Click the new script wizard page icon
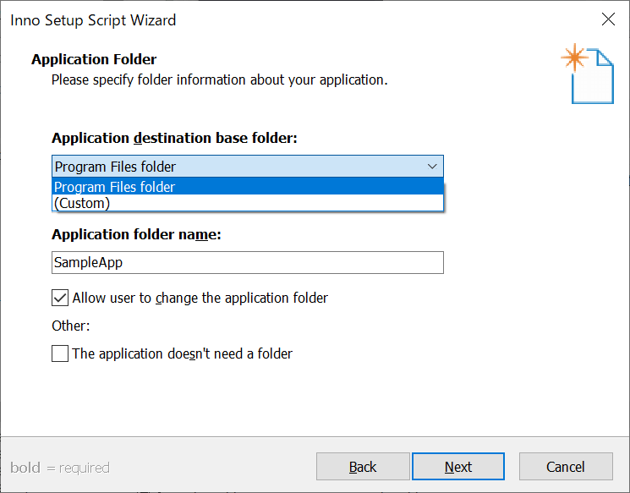This screenshot has width=630, height=493. (x=588, y=74)
